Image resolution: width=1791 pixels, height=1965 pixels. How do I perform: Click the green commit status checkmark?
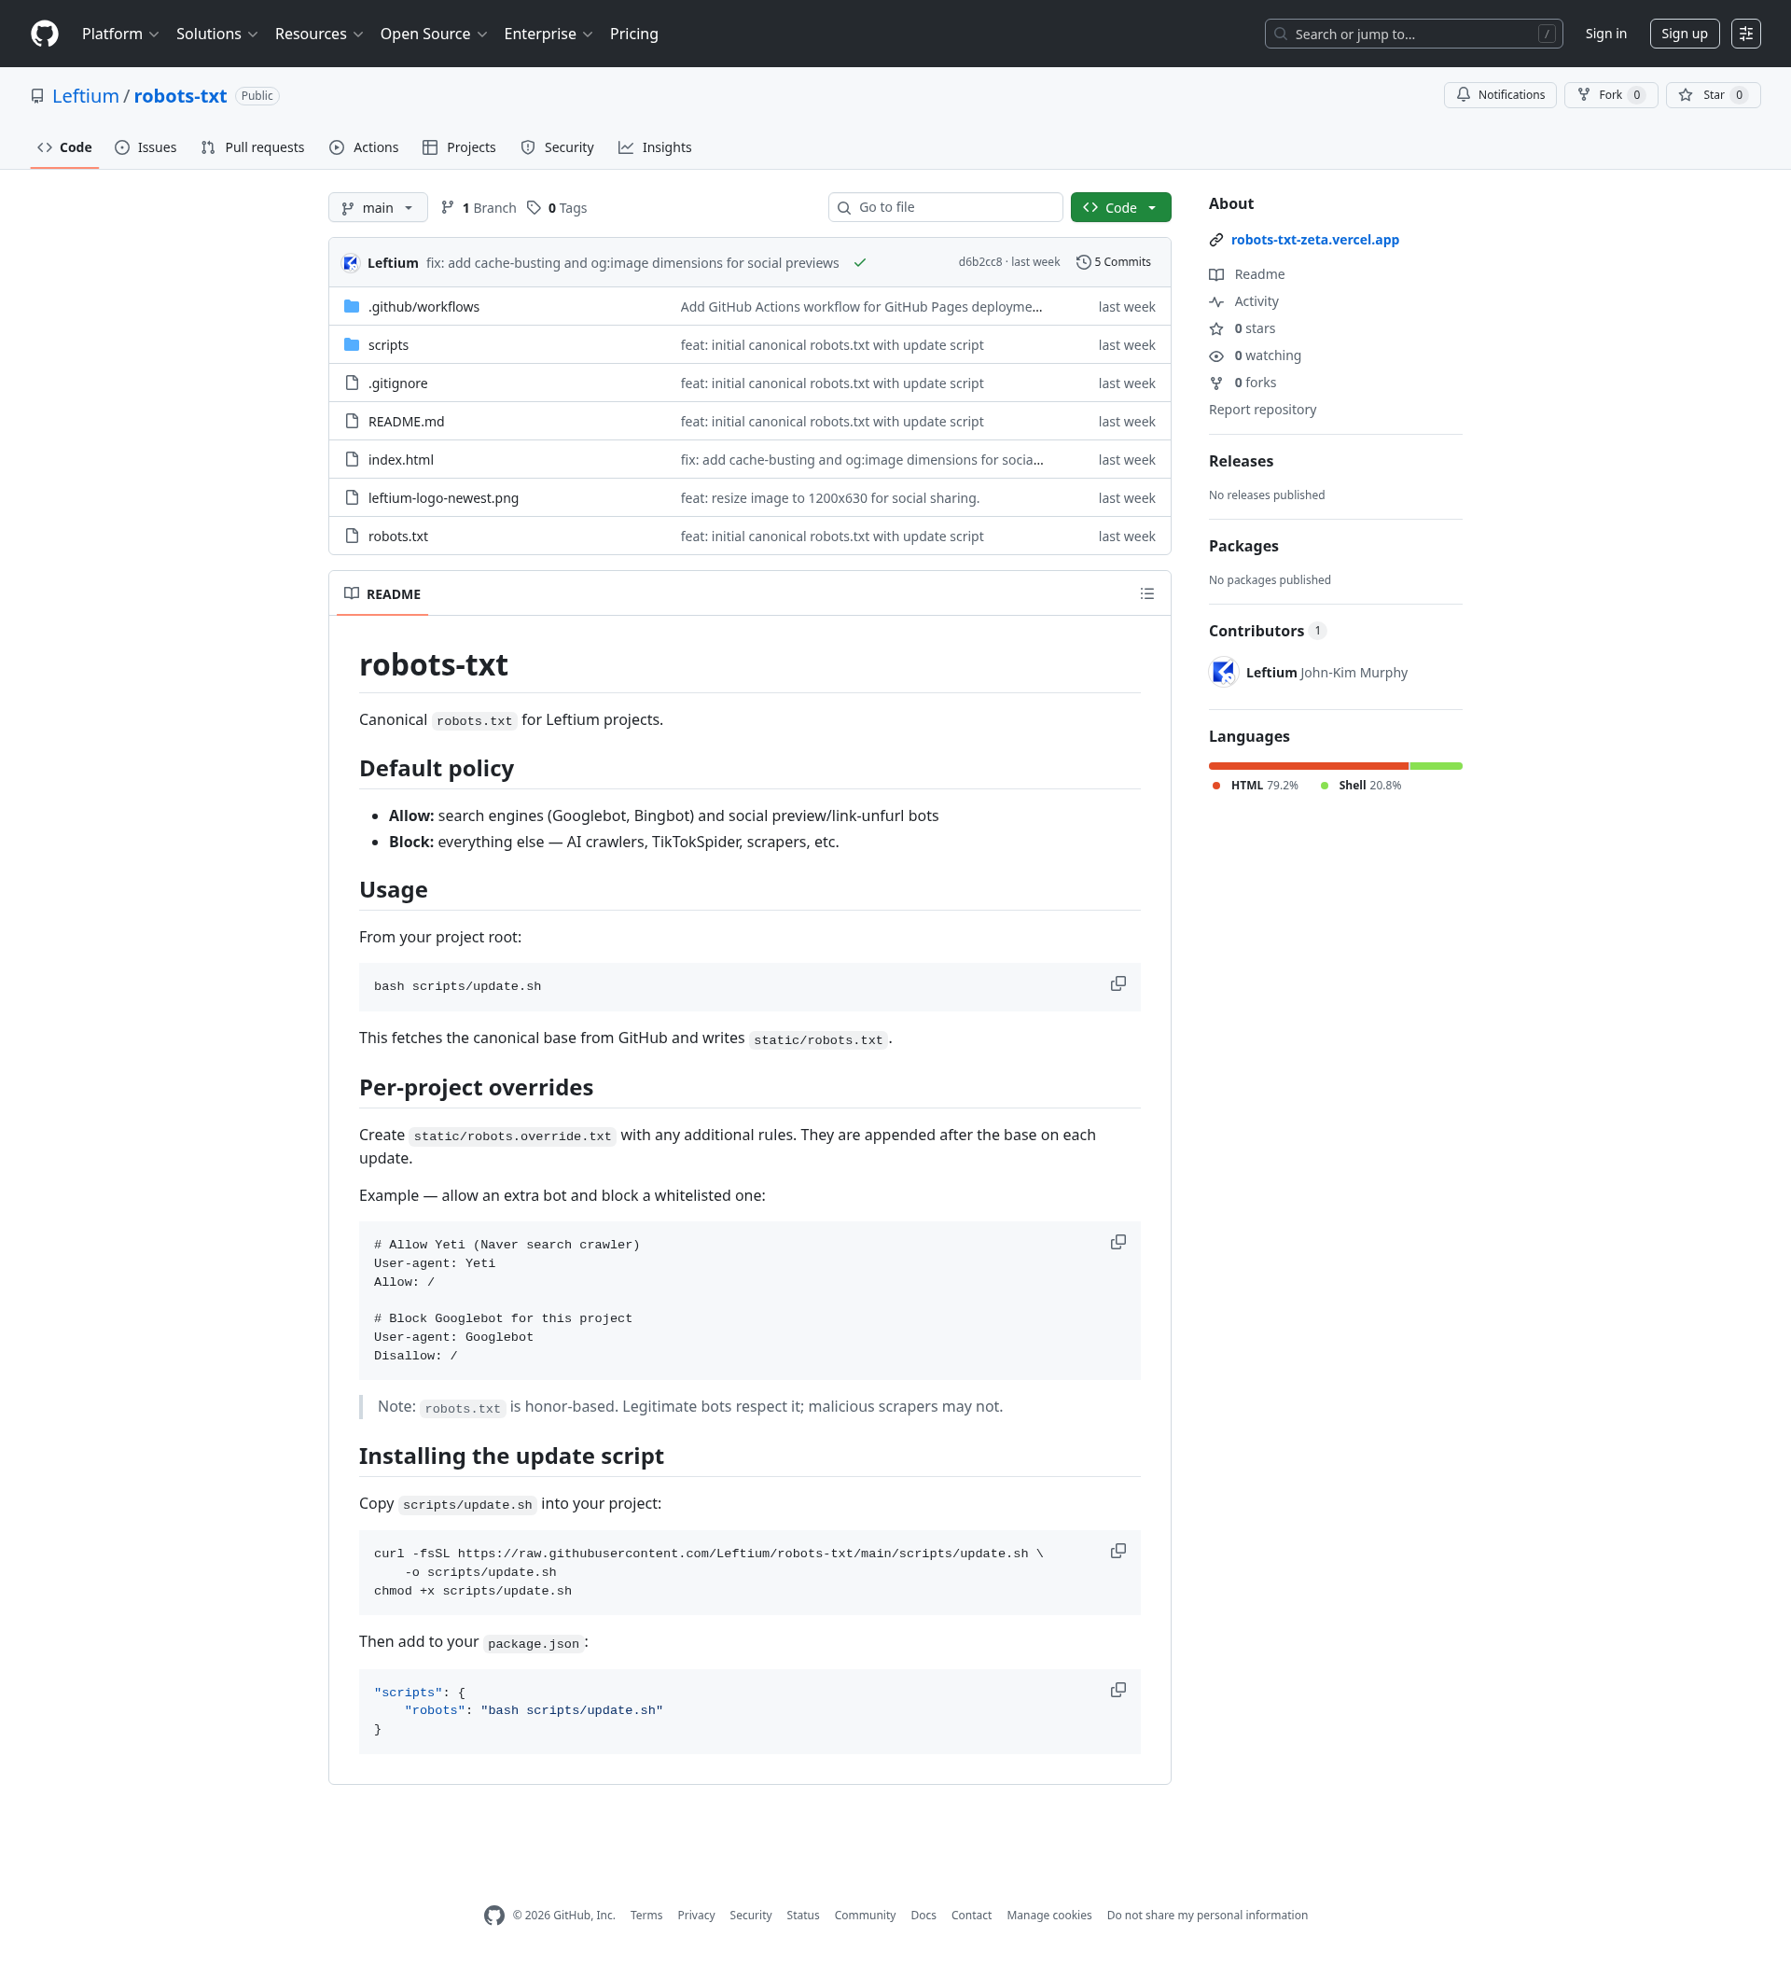click(x=860, y=263)
